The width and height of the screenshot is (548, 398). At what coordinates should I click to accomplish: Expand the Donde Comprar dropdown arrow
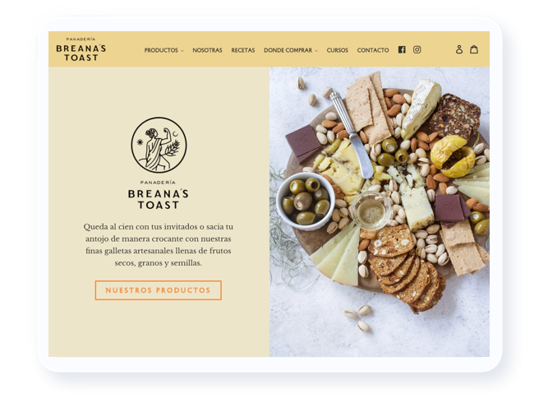click(316, 51)
